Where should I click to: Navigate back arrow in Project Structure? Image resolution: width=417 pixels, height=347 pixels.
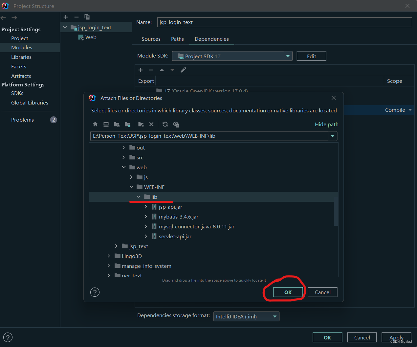pos(4,18)
